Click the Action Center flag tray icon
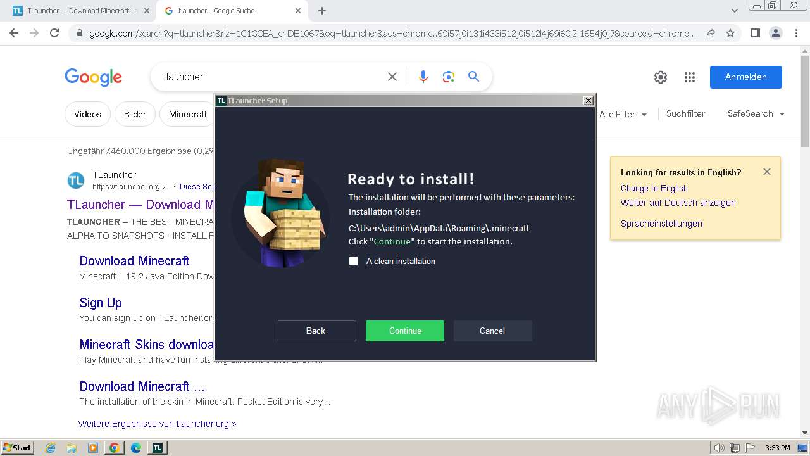The height and width of the screenshot is (456, 810). 749,448
